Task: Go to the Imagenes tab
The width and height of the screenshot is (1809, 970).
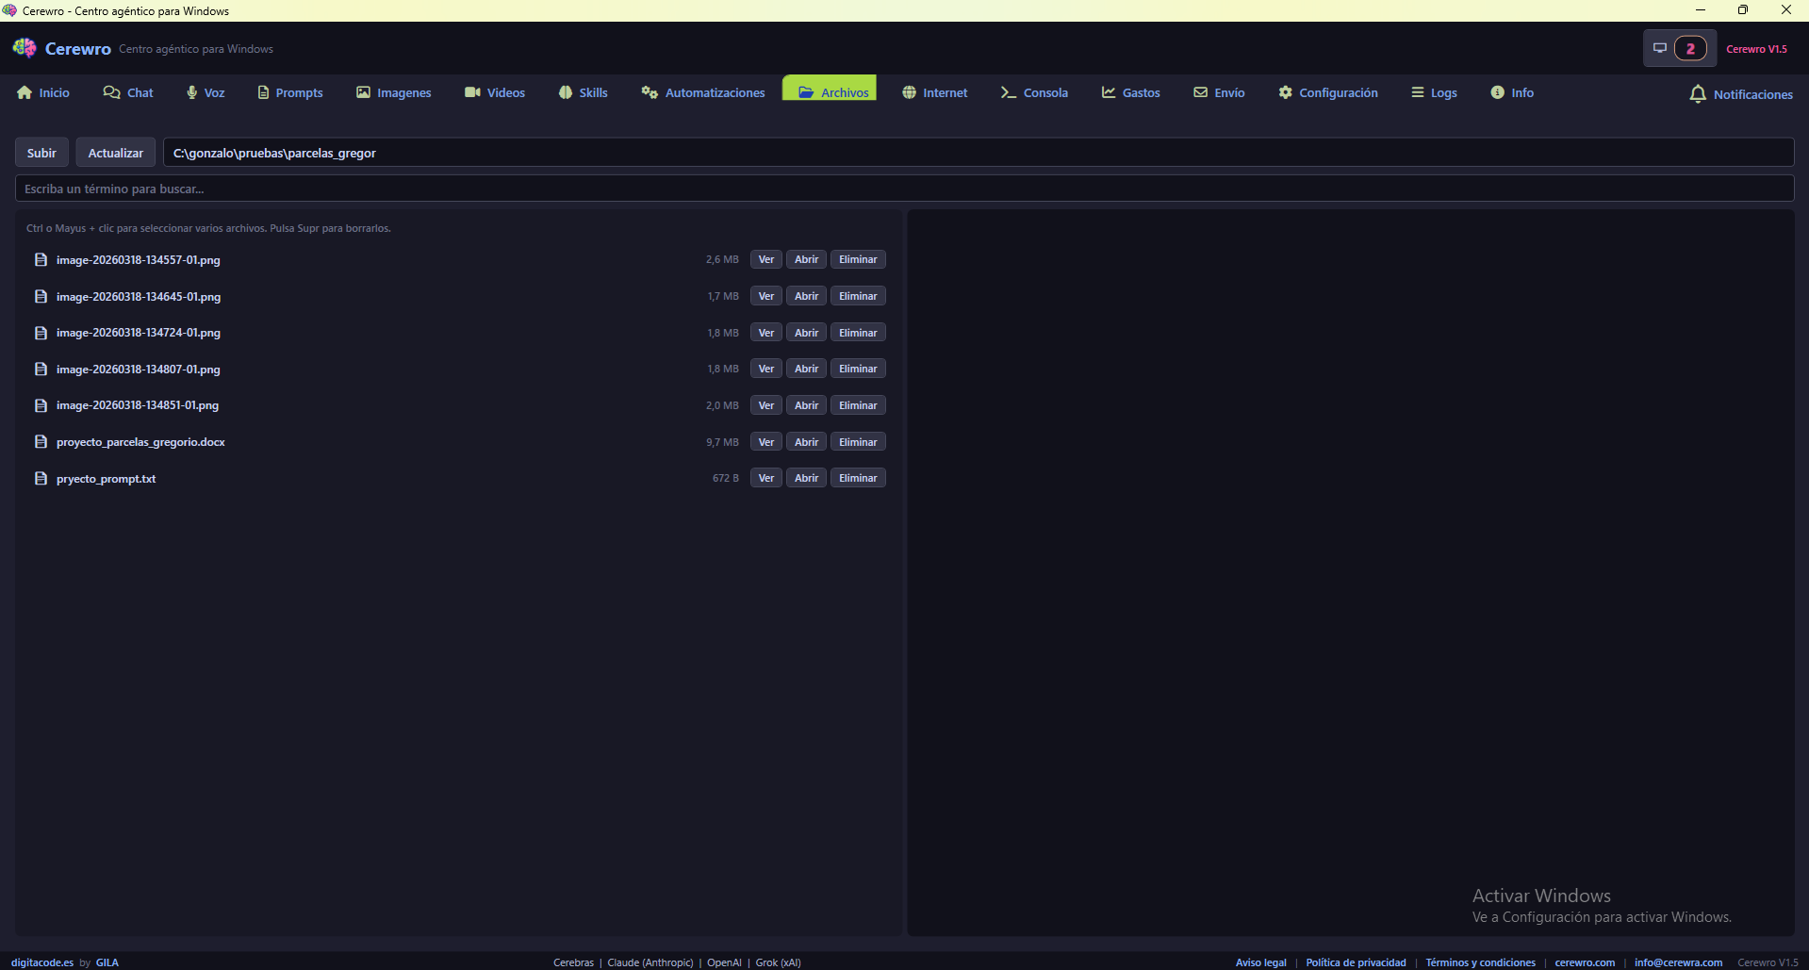Action: pyautogui.click(x=393, y=92)
